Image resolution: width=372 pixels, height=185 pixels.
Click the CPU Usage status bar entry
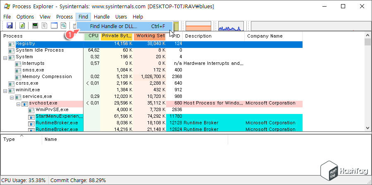[x=24, y=180]
